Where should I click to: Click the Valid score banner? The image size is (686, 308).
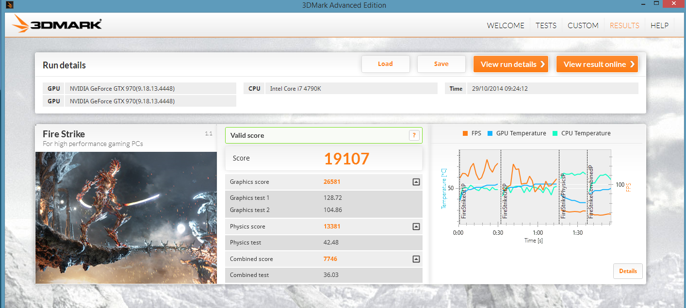click(324, 135)
